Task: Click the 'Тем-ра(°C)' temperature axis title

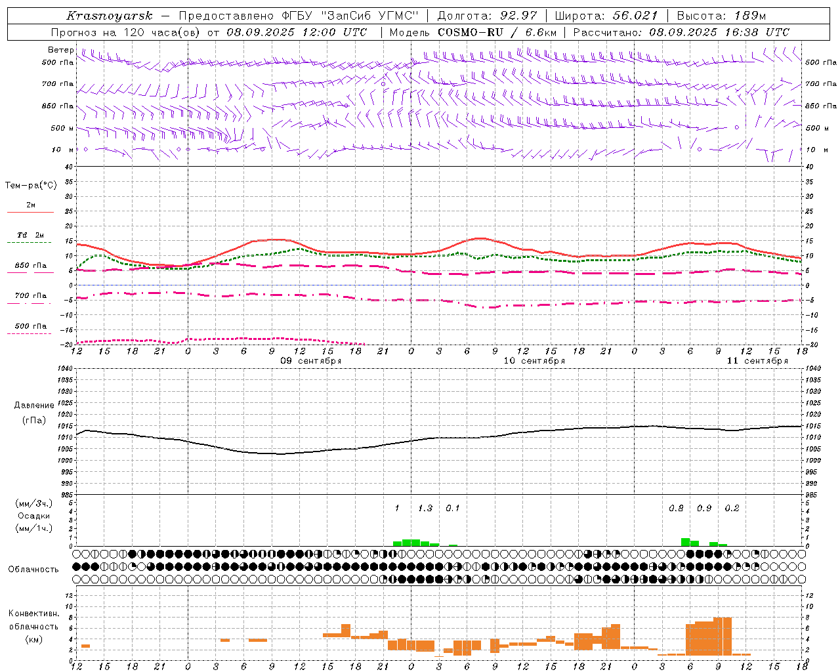Action: tap(31, 185)
